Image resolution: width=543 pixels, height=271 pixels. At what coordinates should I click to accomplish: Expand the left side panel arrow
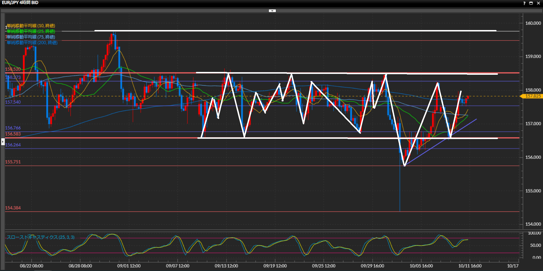point(3,141)
